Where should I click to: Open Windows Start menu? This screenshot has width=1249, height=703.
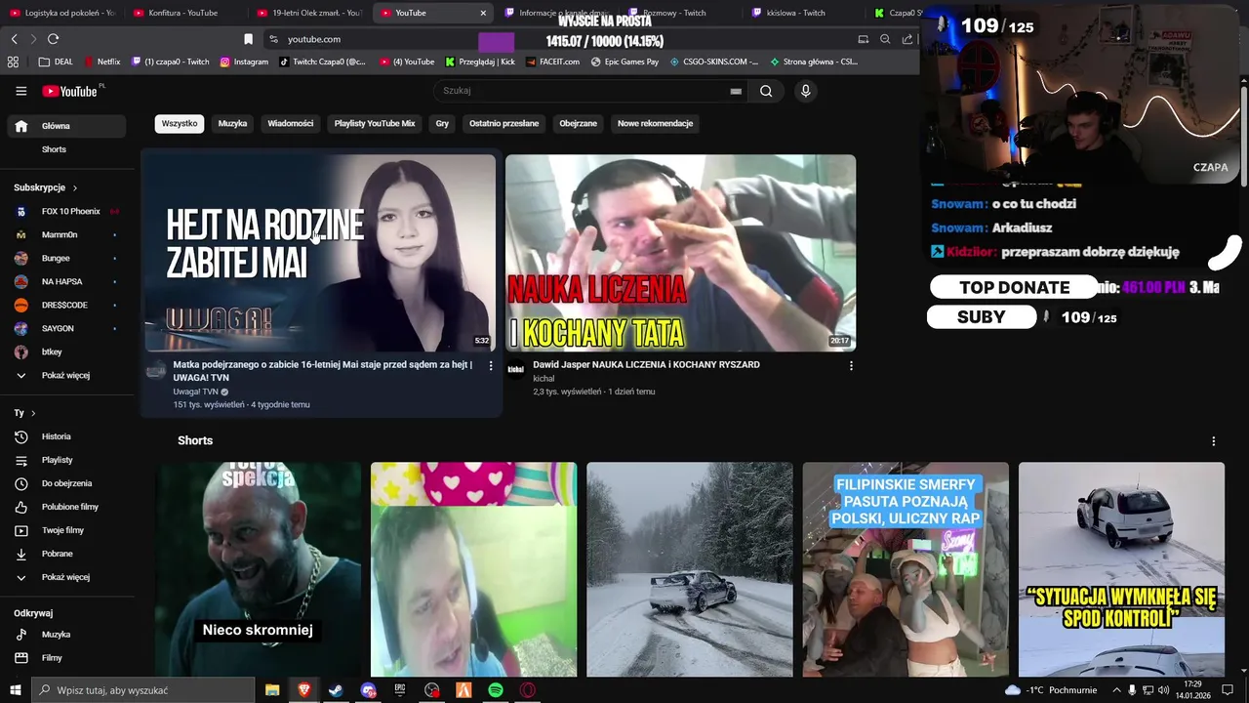coord(15,690)
